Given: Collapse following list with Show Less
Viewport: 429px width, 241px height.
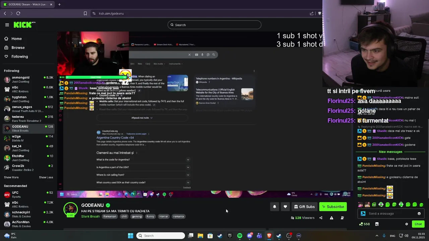Looking at the screenshot, I should tap(46, 177).
